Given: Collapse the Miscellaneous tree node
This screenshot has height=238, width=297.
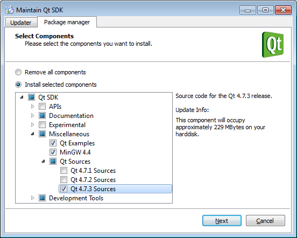Looking at the screenshot, I should (x=33, y=134).
